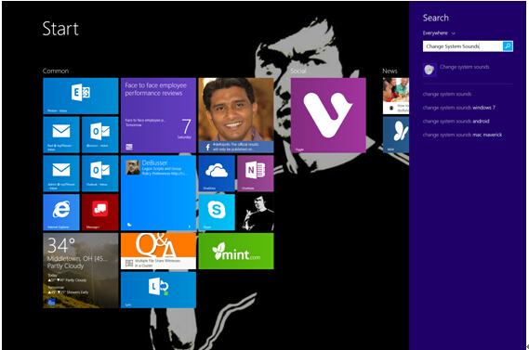
Task: Select suggestion change system sounds windows 7
Action: 459,108
